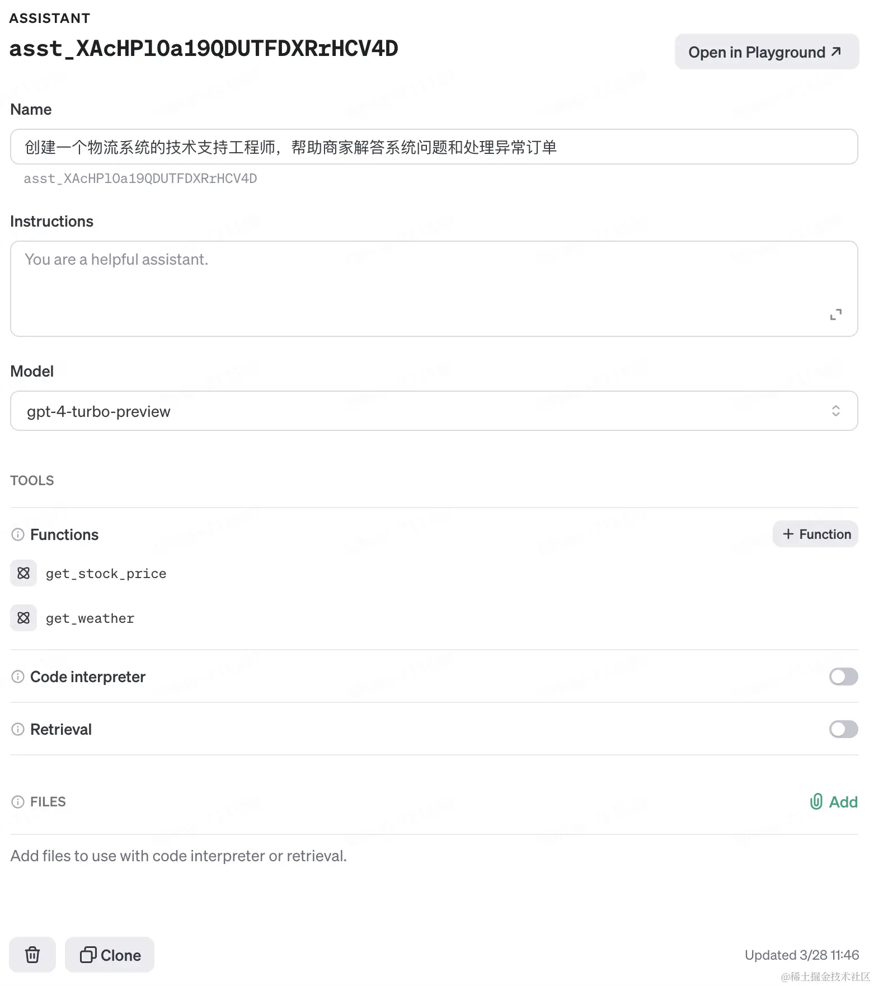Image resolution: width=874 pixels, height=986 pixels.
Task: Click info icon beside Retrieval
Action: pos(18,729)
